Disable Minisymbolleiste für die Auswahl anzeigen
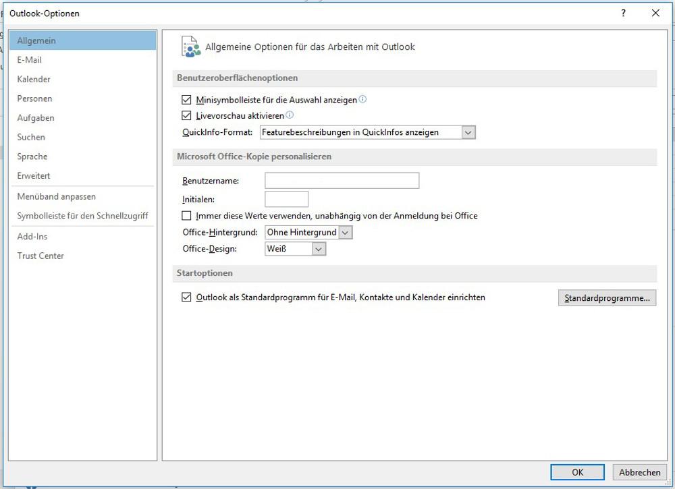Image resolution: width=675 pixels, height=489 pixels. [186, 99]
